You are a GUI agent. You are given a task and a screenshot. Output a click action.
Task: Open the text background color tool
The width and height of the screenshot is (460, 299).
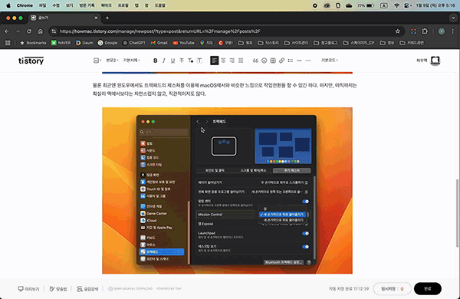click(x=199, y=61)
